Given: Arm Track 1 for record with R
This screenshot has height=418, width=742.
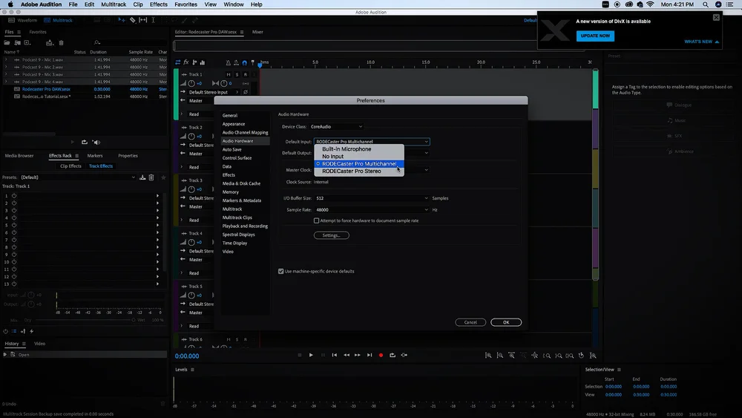Looking at the screenshot, I should (x=245, y=74).
